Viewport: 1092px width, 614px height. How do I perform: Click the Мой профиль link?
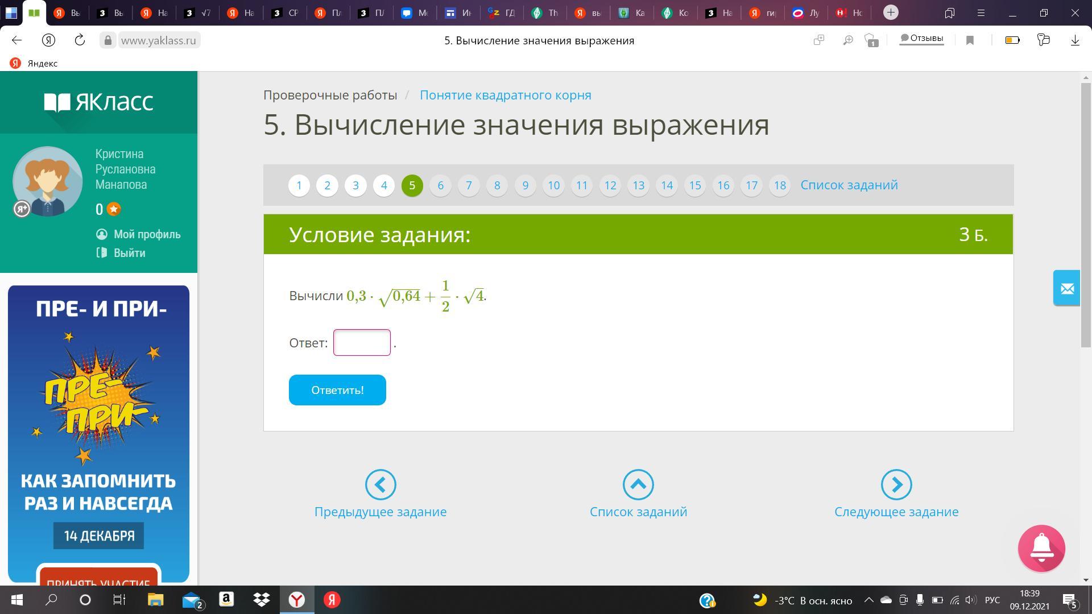(147, 234)
